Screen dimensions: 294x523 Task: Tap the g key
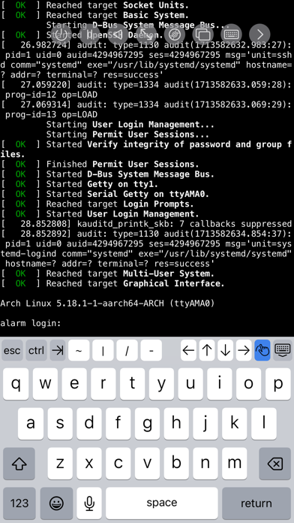point(147,423)
